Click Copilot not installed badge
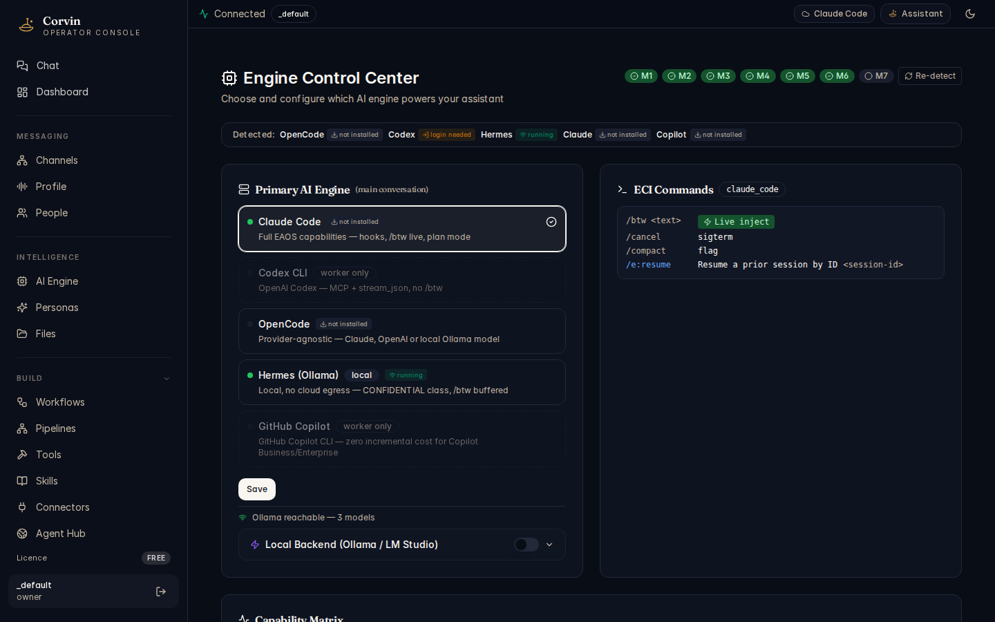The image size is (995, 622). point(719,135)
